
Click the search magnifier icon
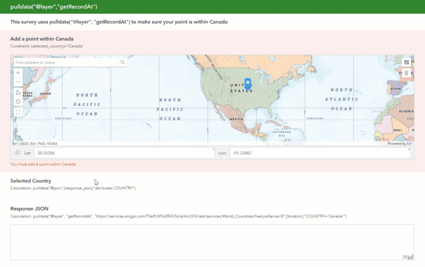point(123,62)
